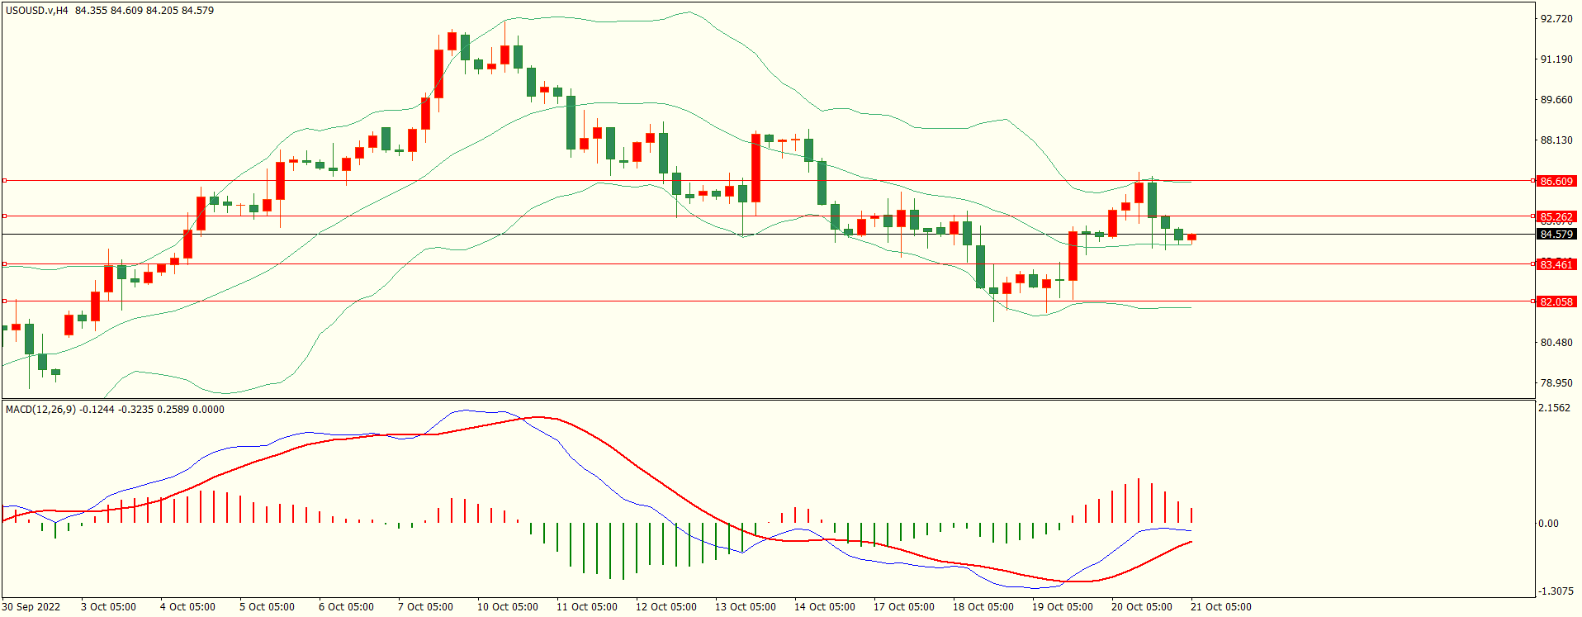Click the 86.609 red price label

click(x=1556, y=181)
